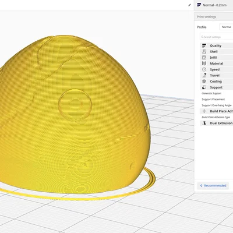
Task: Collapse the Support settings section
Action: coord(217,87)
